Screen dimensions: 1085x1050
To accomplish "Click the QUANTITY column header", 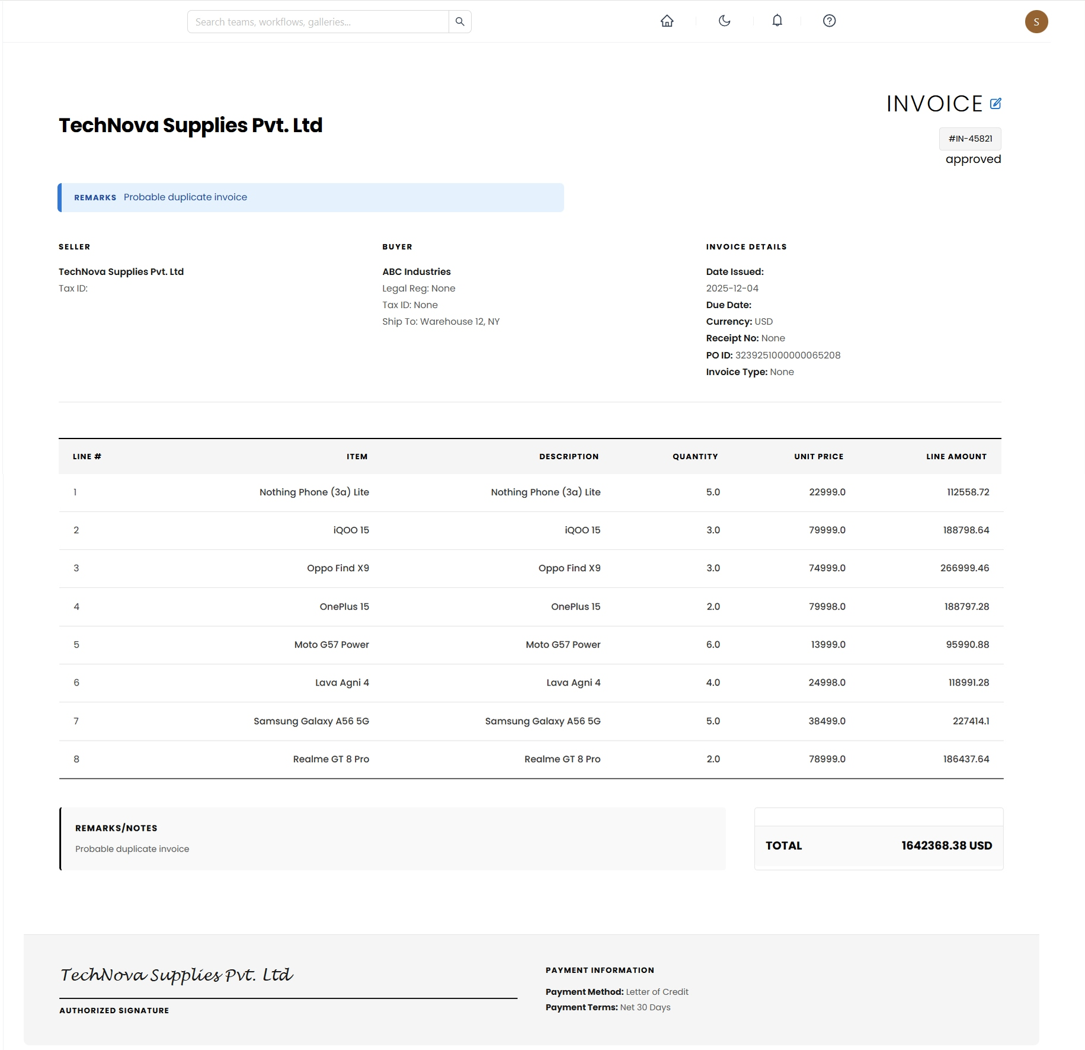I will (694, 457).
